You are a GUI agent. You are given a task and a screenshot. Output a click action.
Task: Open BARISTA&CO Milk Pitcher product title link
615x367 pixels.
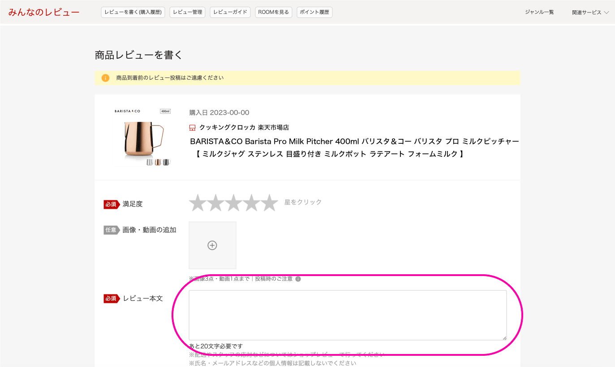pos(354,147)
